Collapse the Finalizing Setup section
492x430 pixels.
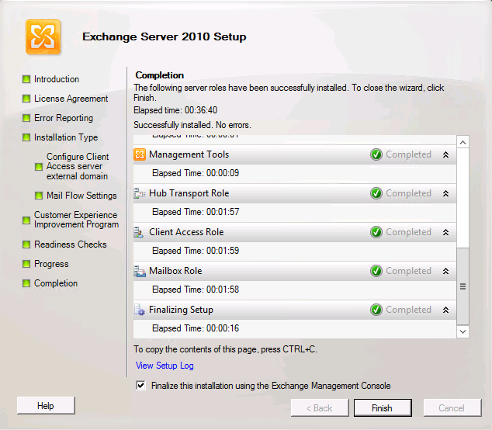tap(446, 310)
